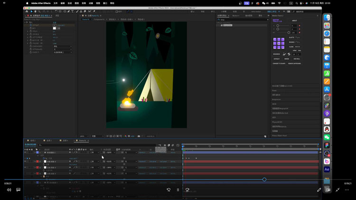356x200 pixels.
Task: Click the white color swatch in effect controls
Action: (x=55, y=28)
